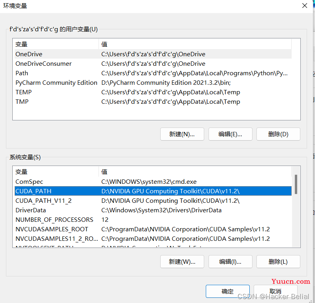Click the TMP value AppData\Local\Temp
315x303 pixels.
(x=171, y=101)
